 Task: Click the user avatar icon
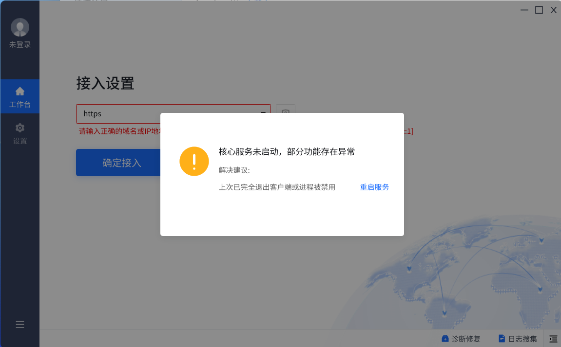pyautogui.click(x=19, y=27)
